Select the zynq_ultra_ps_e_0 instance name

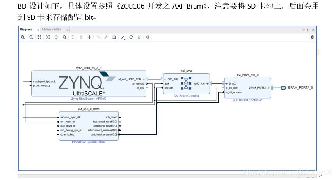point(89,68)
